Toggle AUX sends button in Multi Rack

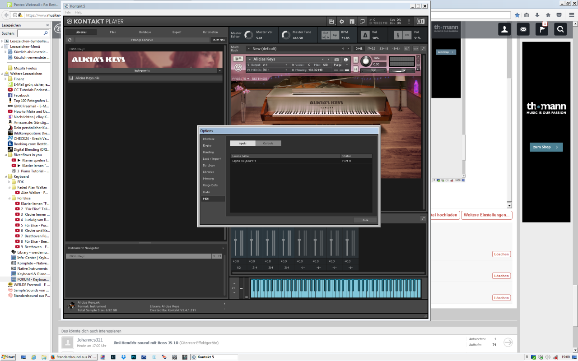(x=415, y=48)
